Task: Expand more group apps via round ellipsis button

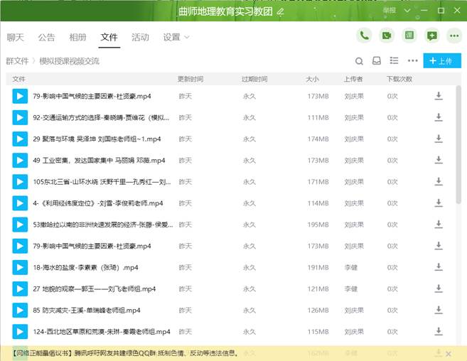Action: coord(453,36)
